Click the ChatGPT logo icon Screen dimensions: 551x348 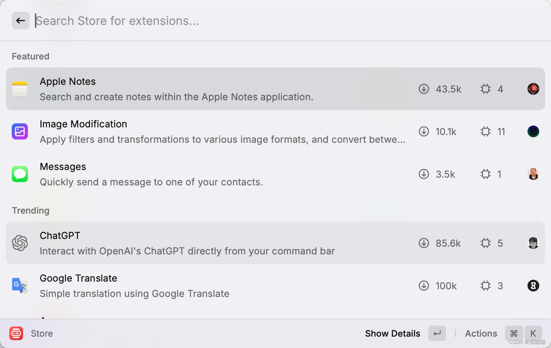pos(20,243)
